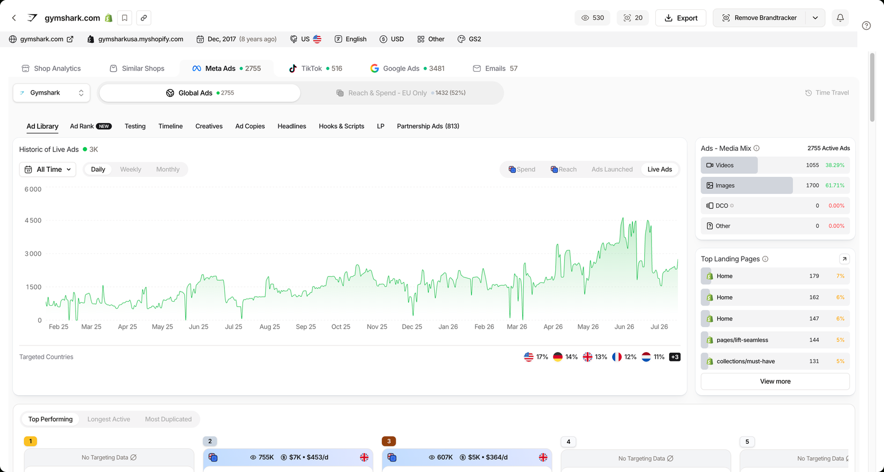The width and height of the screenshot is (884, 472).
Task: Open the Remove Brandtracker dropdown arrow
Action: 815,18
